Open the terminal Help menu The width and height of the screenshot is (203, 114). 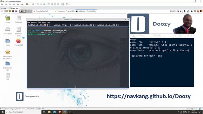pos(49,22)
